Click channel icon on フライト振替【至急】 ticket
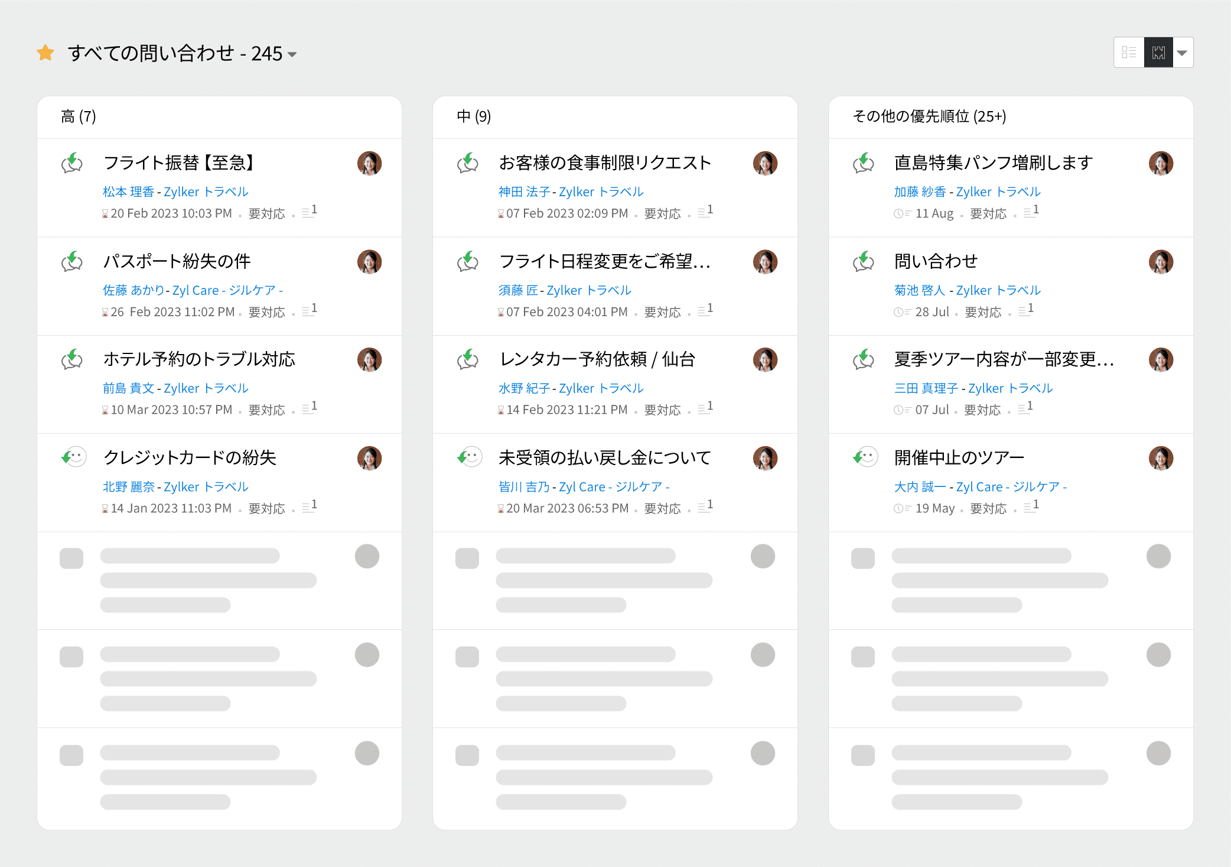Image resolution: width=1231 pixels, height=867 pixels. (x=72, y=163)
